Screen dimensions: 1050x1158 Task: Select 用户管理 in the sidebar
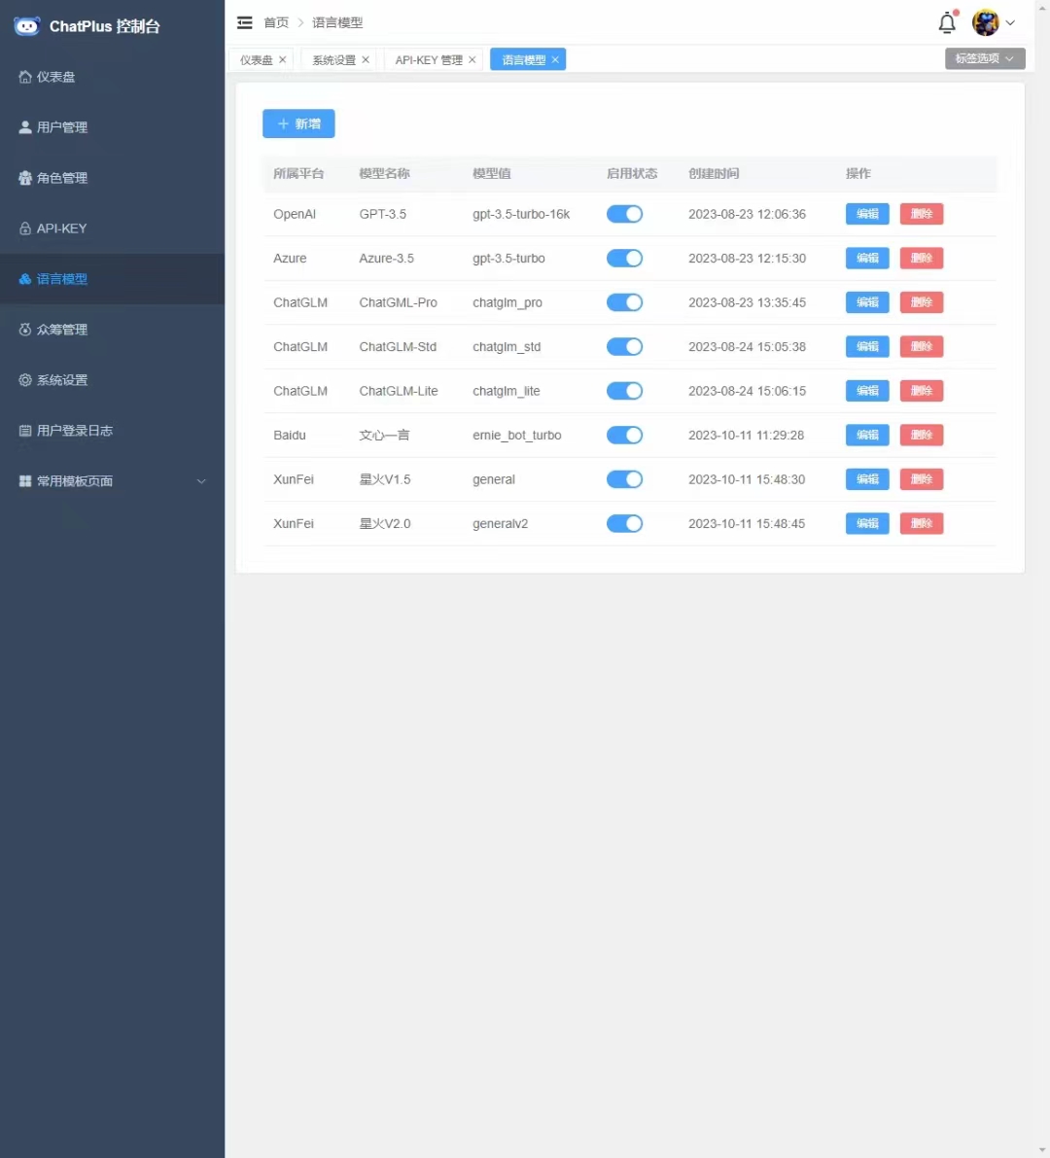coord(61,127)
